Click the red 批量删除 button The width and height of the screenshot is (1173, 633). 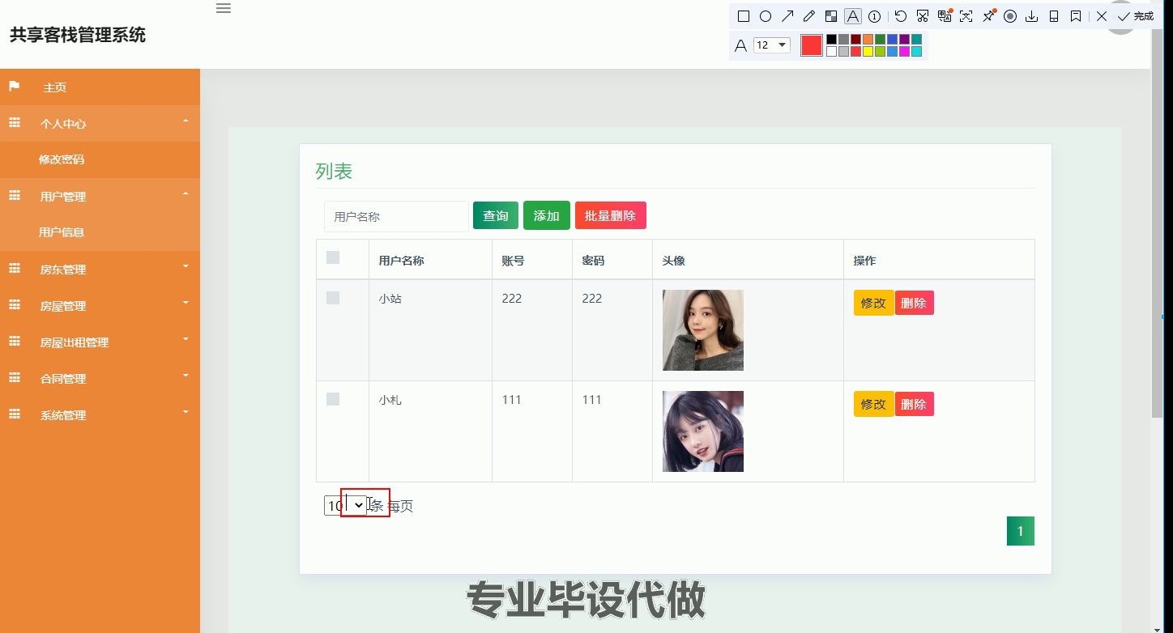(x=611, y=215)
